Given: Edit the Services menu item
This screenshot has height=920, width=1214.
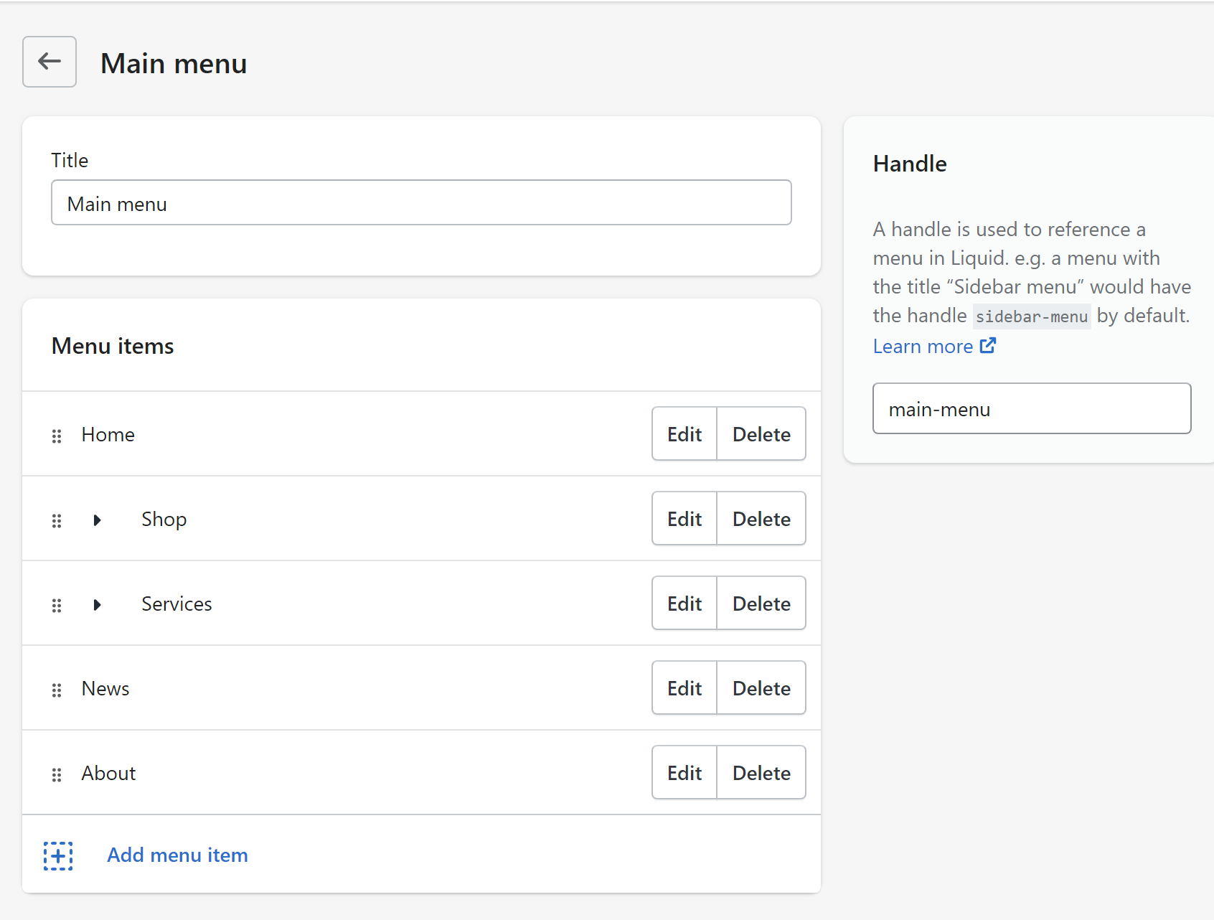Looking at the screenshot, I should click(x=684, y=604).
